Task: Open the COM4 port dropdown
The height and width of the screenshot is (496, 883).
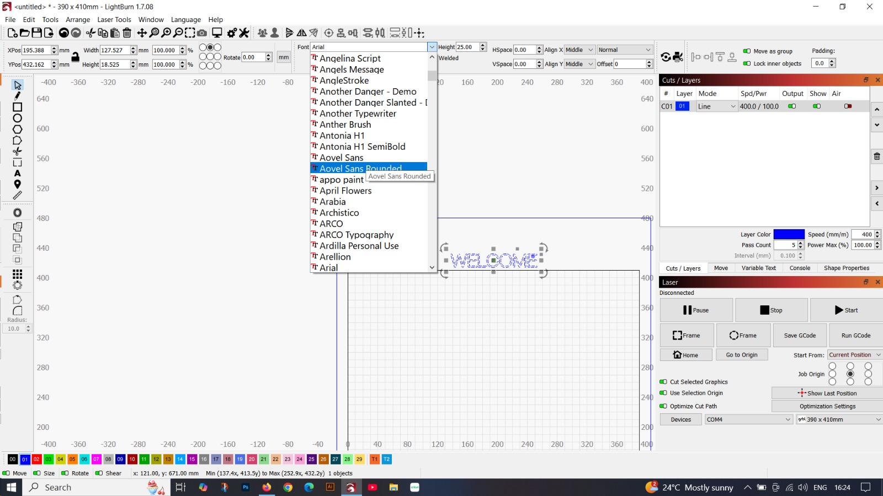Action: 748,419
